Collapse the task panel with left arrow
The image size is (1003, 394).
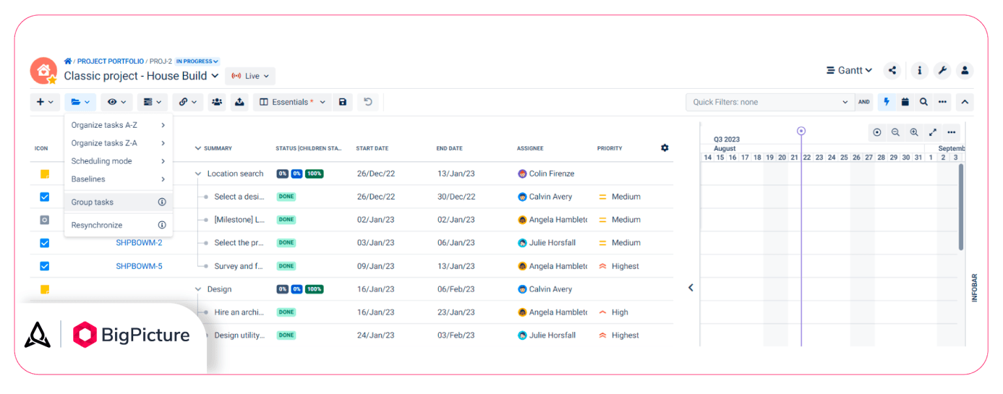[x=691, y=288]
